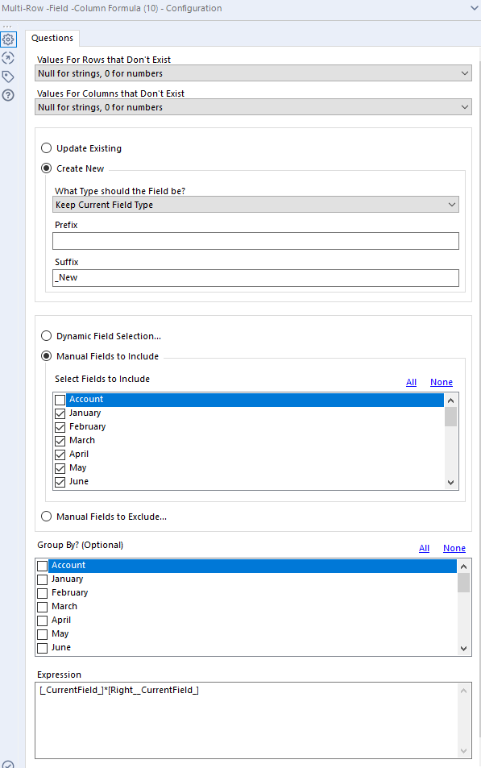Select the Update Existing radio button
This screenshot has height=768, width=481.
tap(47, 148)
